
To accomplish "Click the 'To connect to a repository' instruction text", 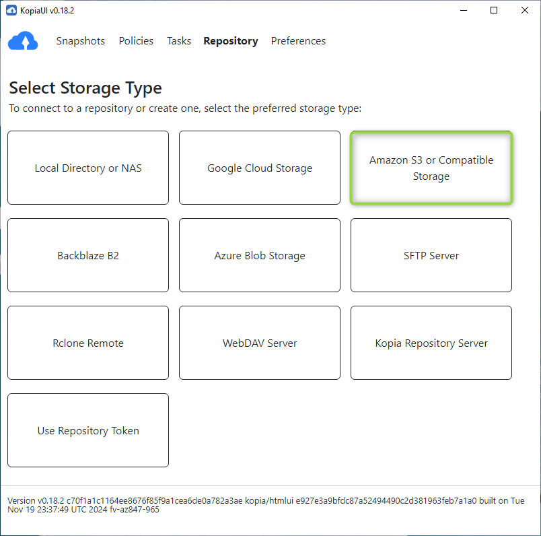I will [185, 108].
